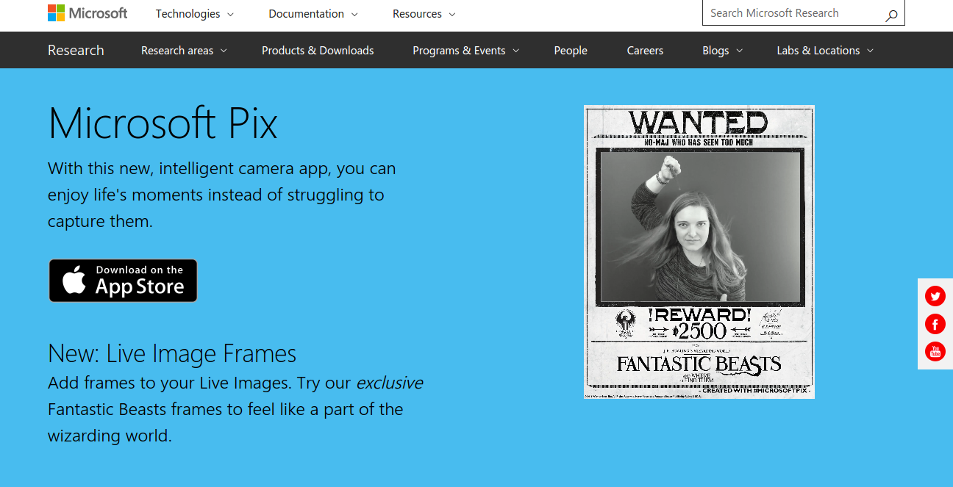Viewport: 953px width, 487px height.
Task: Open the Research areas menu
Action: click(184, 51)
